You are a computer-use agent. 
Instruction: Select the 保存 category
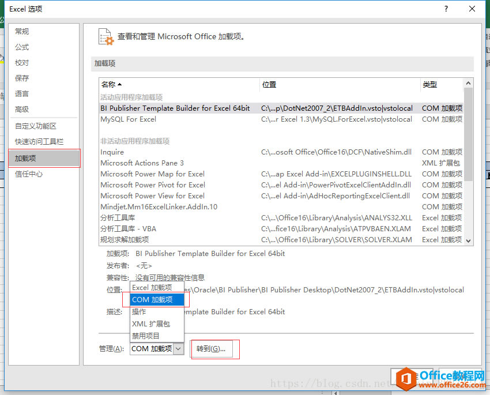tap(22, 78)
